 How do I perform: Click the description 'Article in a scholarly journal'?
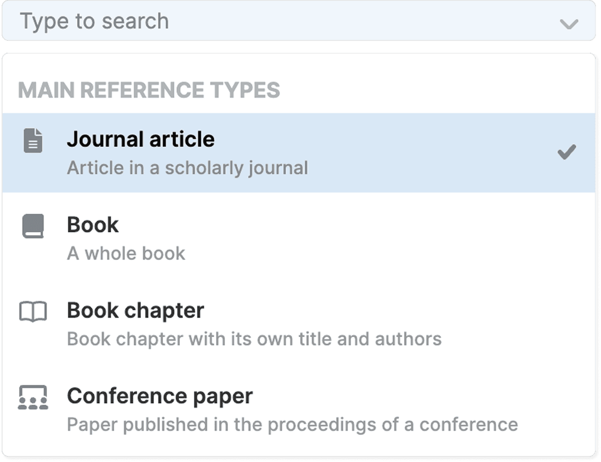pyautogui.click(x=188, y=168)
